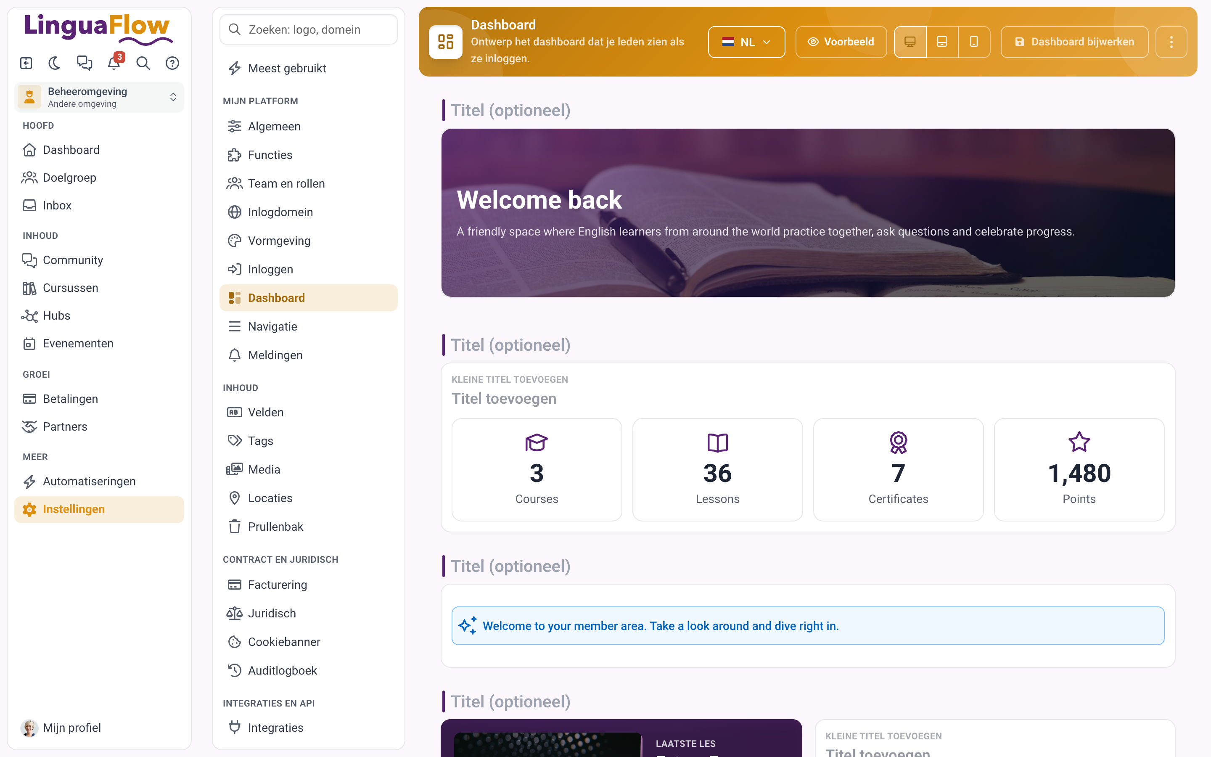The image size is (1211, 757).
Task: Click the Voorbeeld preview button
Action: tap(841, 42)
